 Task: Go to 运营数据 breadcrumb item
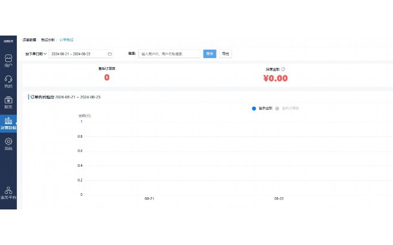coord(29,39)
